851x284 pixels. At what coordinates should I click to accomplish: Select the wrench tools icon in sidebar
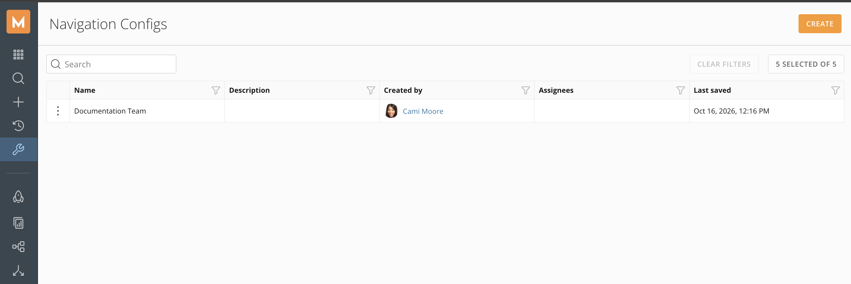click(18, 149)
